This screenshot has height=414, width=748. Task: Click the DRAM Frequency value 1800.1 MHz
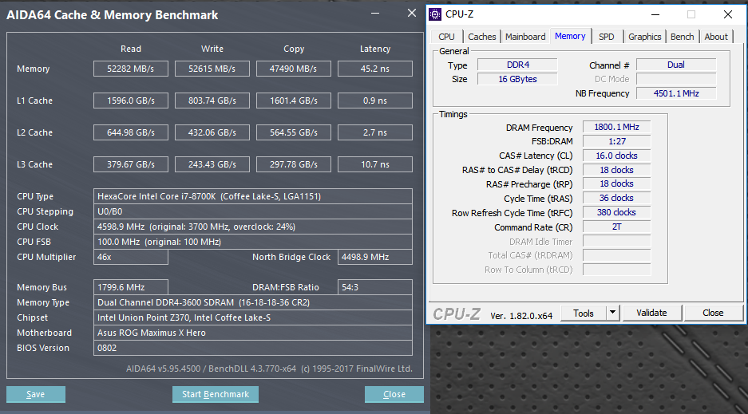coord(616,127)
